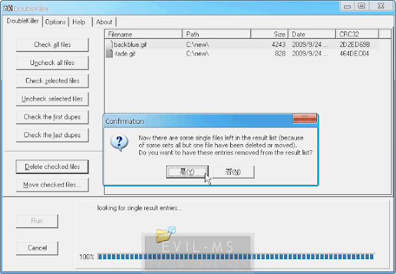Viewport: 396px width, 274px height.
Task: Click Check selected files
Action: (x=52, y=81)
